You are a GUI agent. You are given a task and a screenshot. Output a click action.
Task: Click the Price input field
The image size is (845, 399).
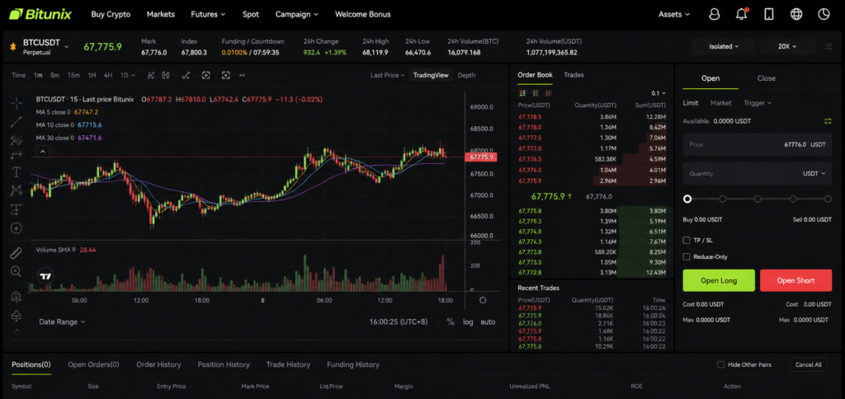click(758, 144)
